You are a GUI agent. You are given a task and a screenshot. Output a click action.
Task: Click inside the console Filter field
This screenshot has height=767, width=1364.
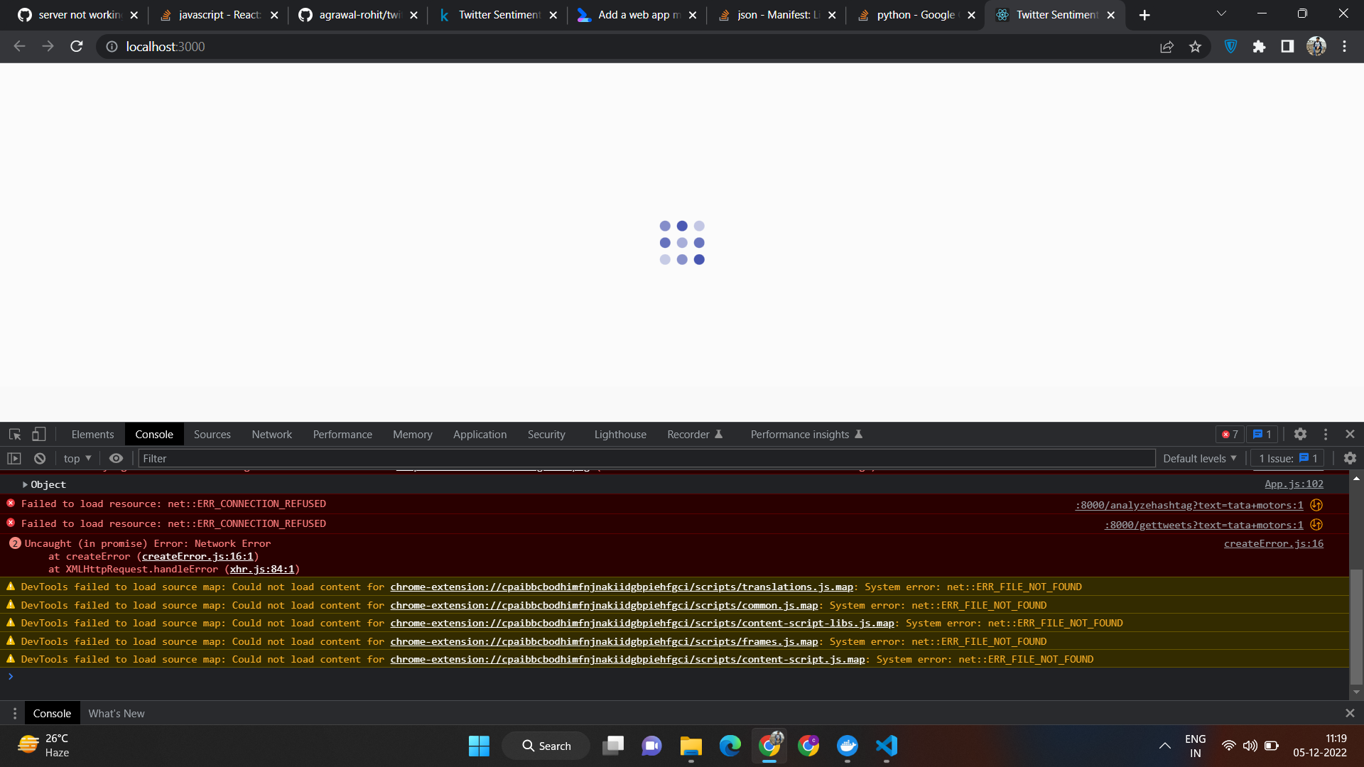coord(284,458)
